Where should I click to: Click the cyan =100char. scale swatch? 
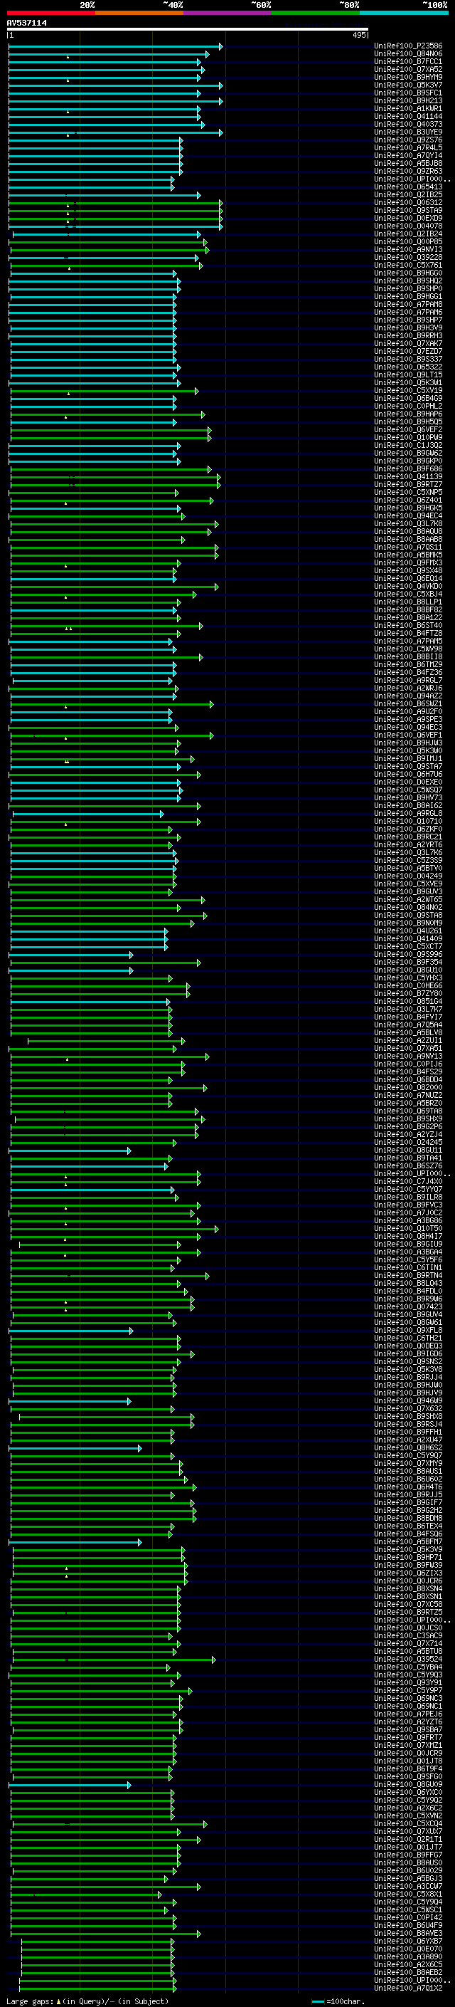[317, 2001]
